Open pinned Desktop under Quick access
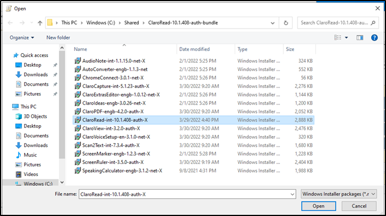The height and width of the screenshot is (216, 386). point(28,65)
